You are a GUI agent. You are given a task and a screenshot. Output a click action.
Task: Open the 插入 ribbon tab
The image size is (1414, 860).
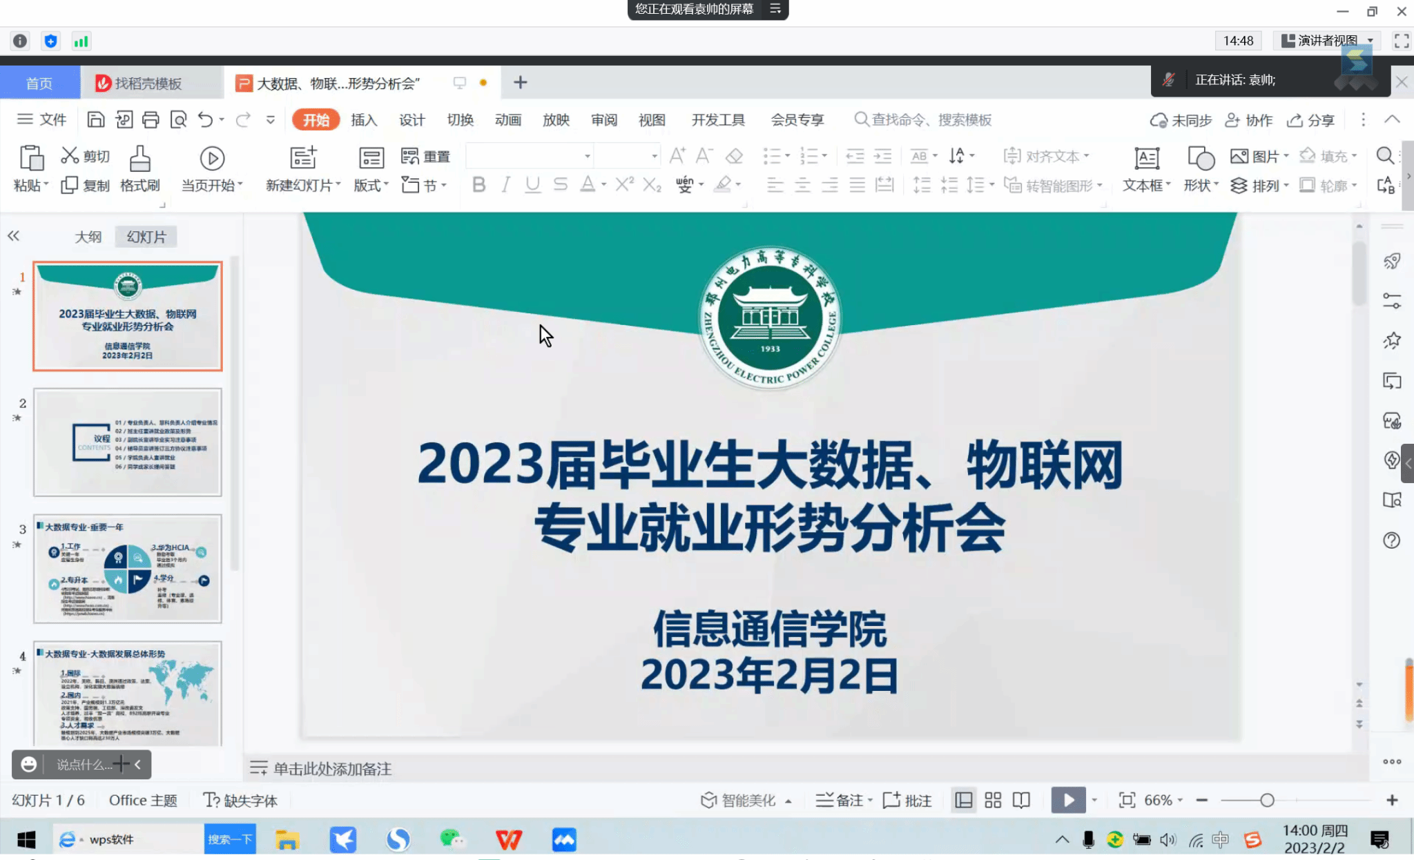pyautogui.click(x=364, y=120)
